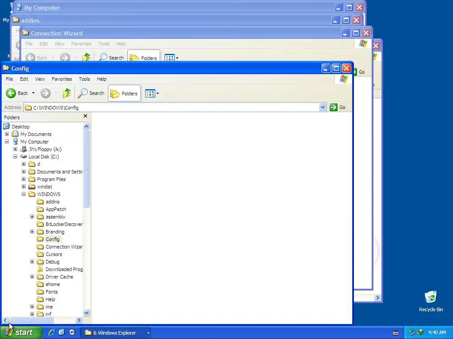Open the File menu in Config window
453x339 pixels.
[x=9, y=79]
